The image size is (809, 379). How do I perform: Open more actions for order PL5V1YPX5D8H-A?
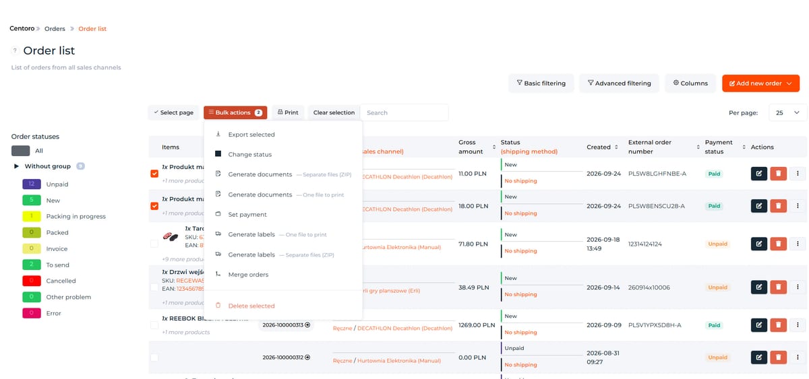[798, 325]
